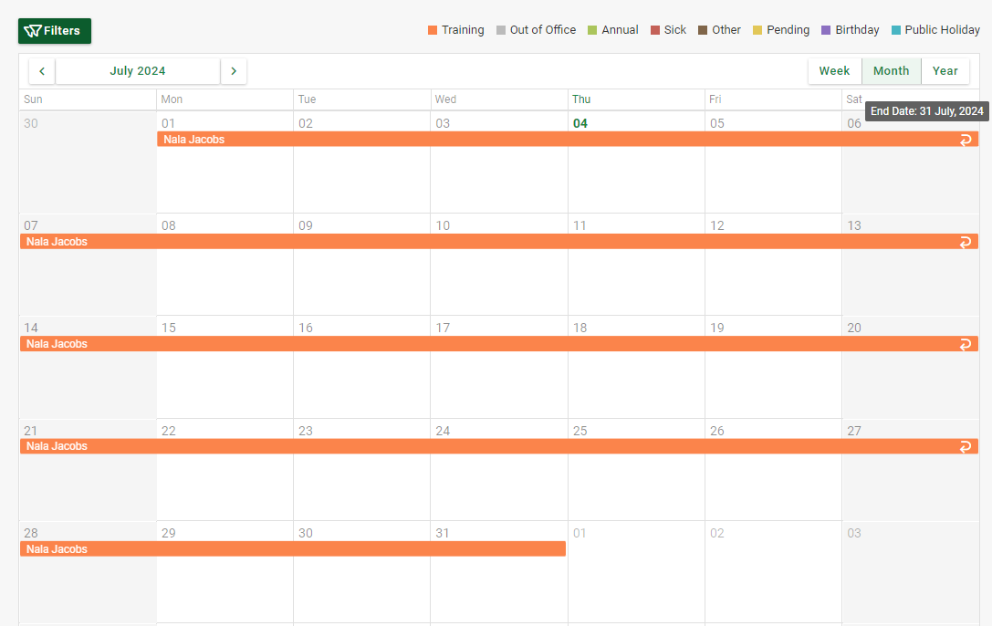Open Nala Jacobs event in last week

point(292,549)
